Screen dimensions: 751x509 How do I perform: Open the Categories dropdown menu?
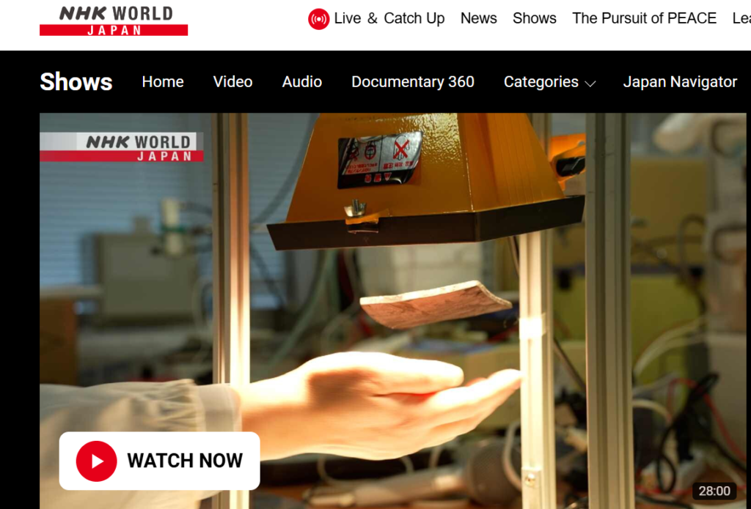click(541, 82)
